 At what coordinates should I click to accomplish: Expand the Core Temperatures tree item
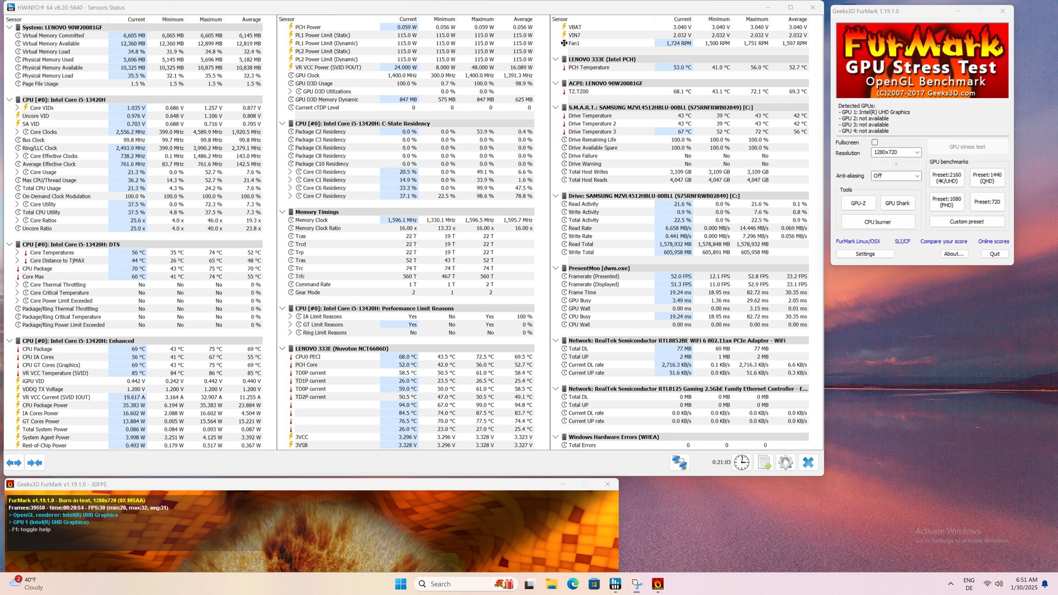pos(17,253)
